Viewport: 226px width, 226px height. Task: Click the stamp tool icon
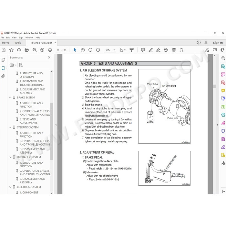tap(166, 50)
